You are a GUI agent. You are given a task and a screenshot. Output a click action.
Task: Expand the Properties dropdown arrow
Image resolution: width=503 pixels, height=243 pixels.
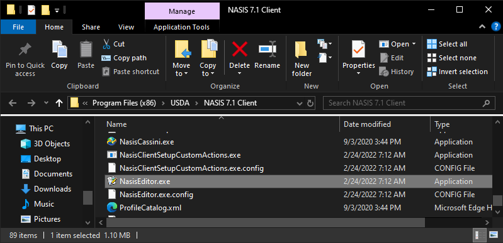click(358, 73)
